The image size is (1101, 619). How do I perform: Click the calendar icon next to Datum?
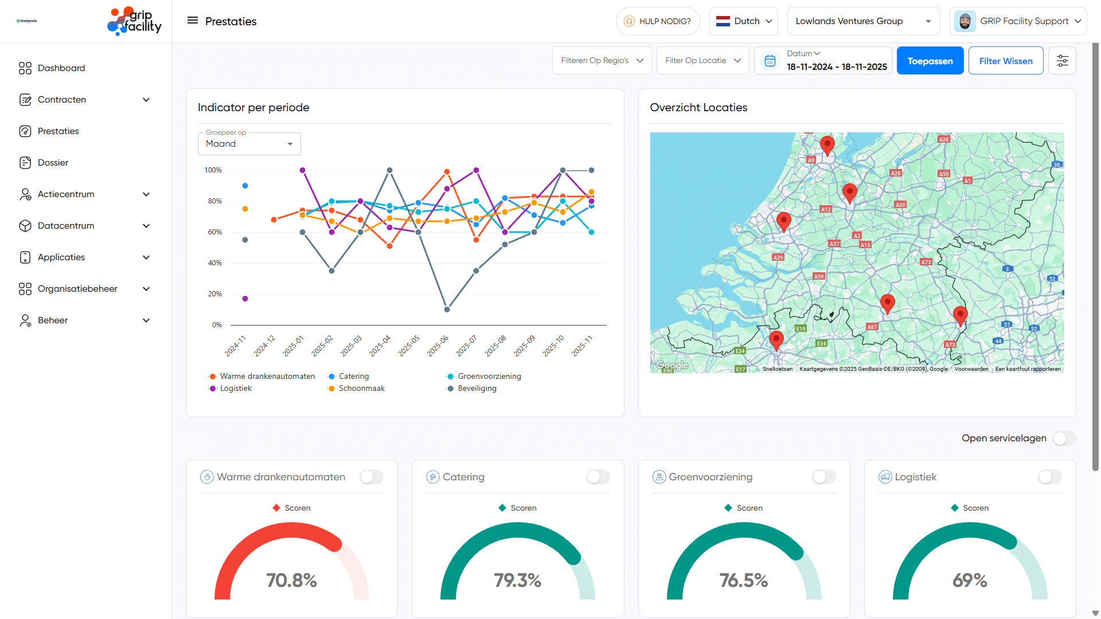tap(770, 60)
